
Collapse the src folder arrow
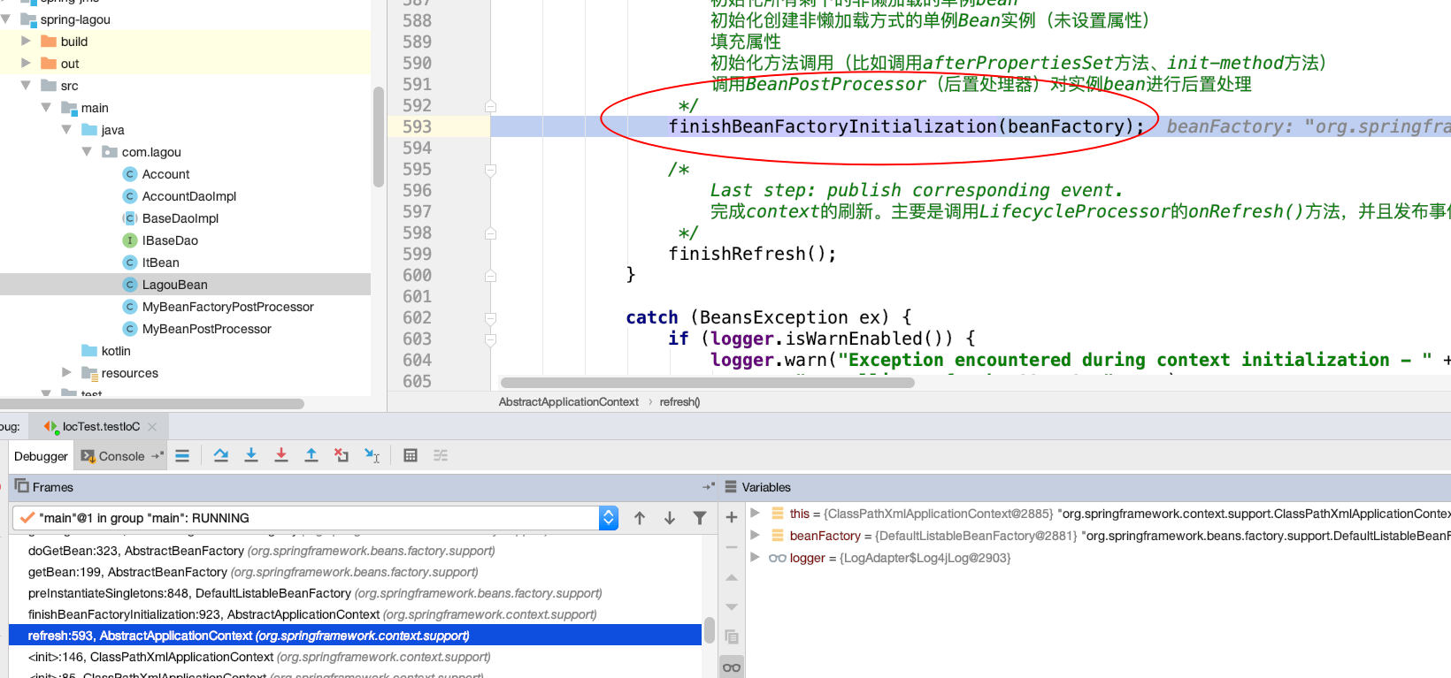[x=26, y=85]
